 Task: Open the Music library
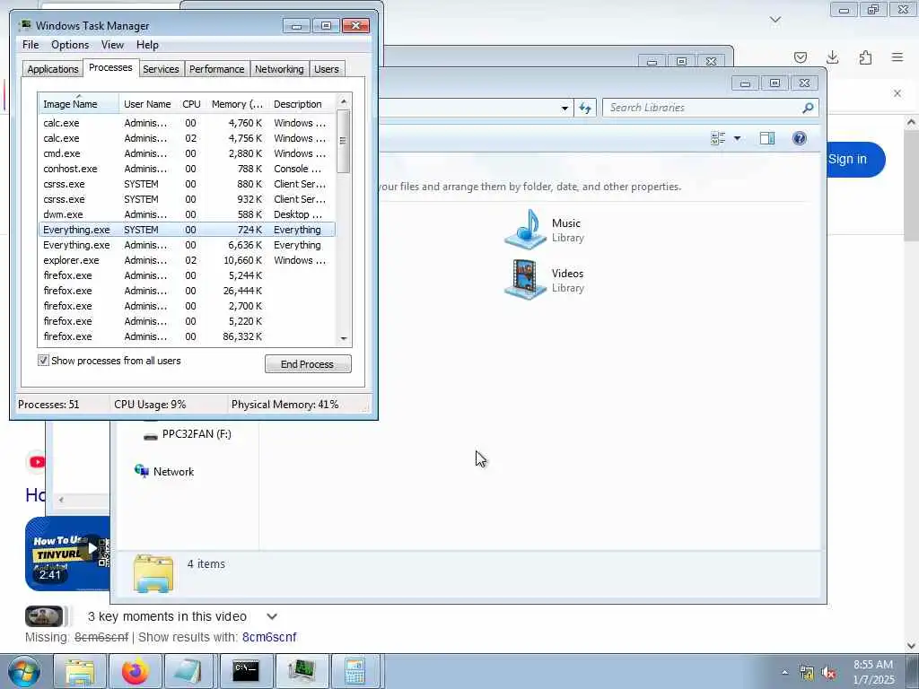tap(545, 230)
